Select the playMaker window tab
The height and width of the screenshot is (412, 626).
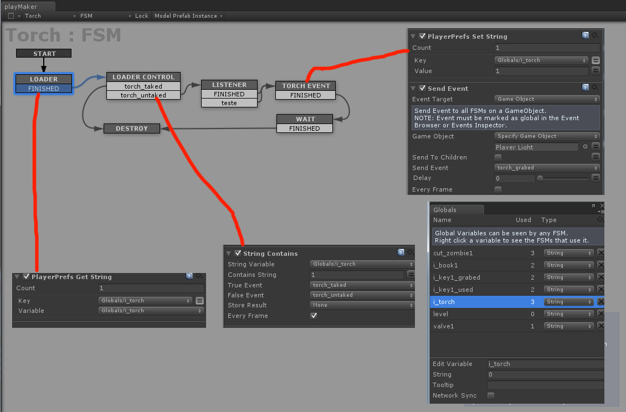[x=28, y=7]
